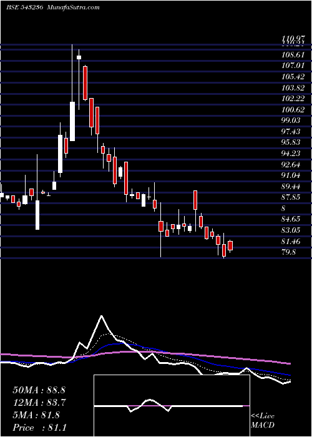This screenshot has height=437, width=312.
Task: Click the 92.64 price label
Action: click(291, 164)
